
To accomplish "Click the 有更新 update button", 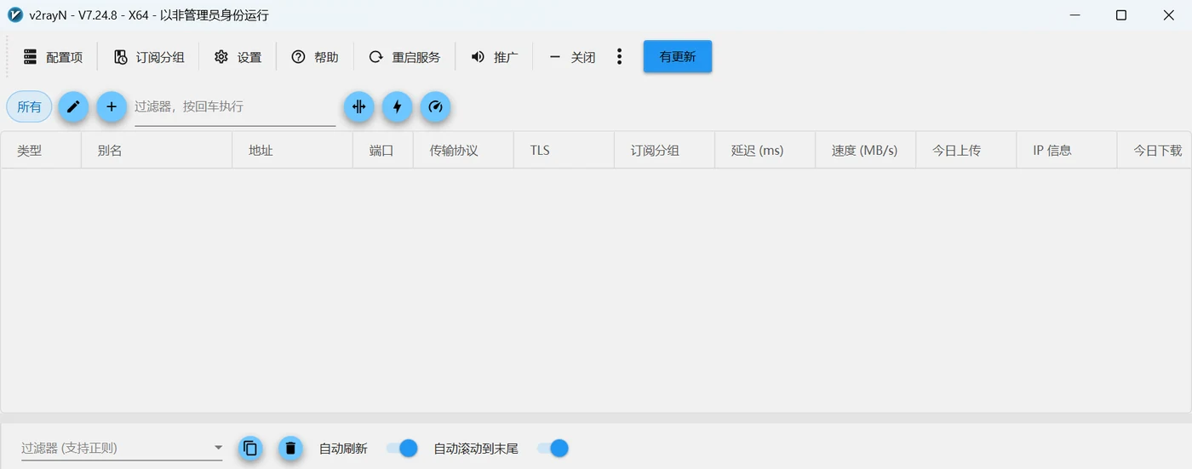I will [x=678, y=57].
